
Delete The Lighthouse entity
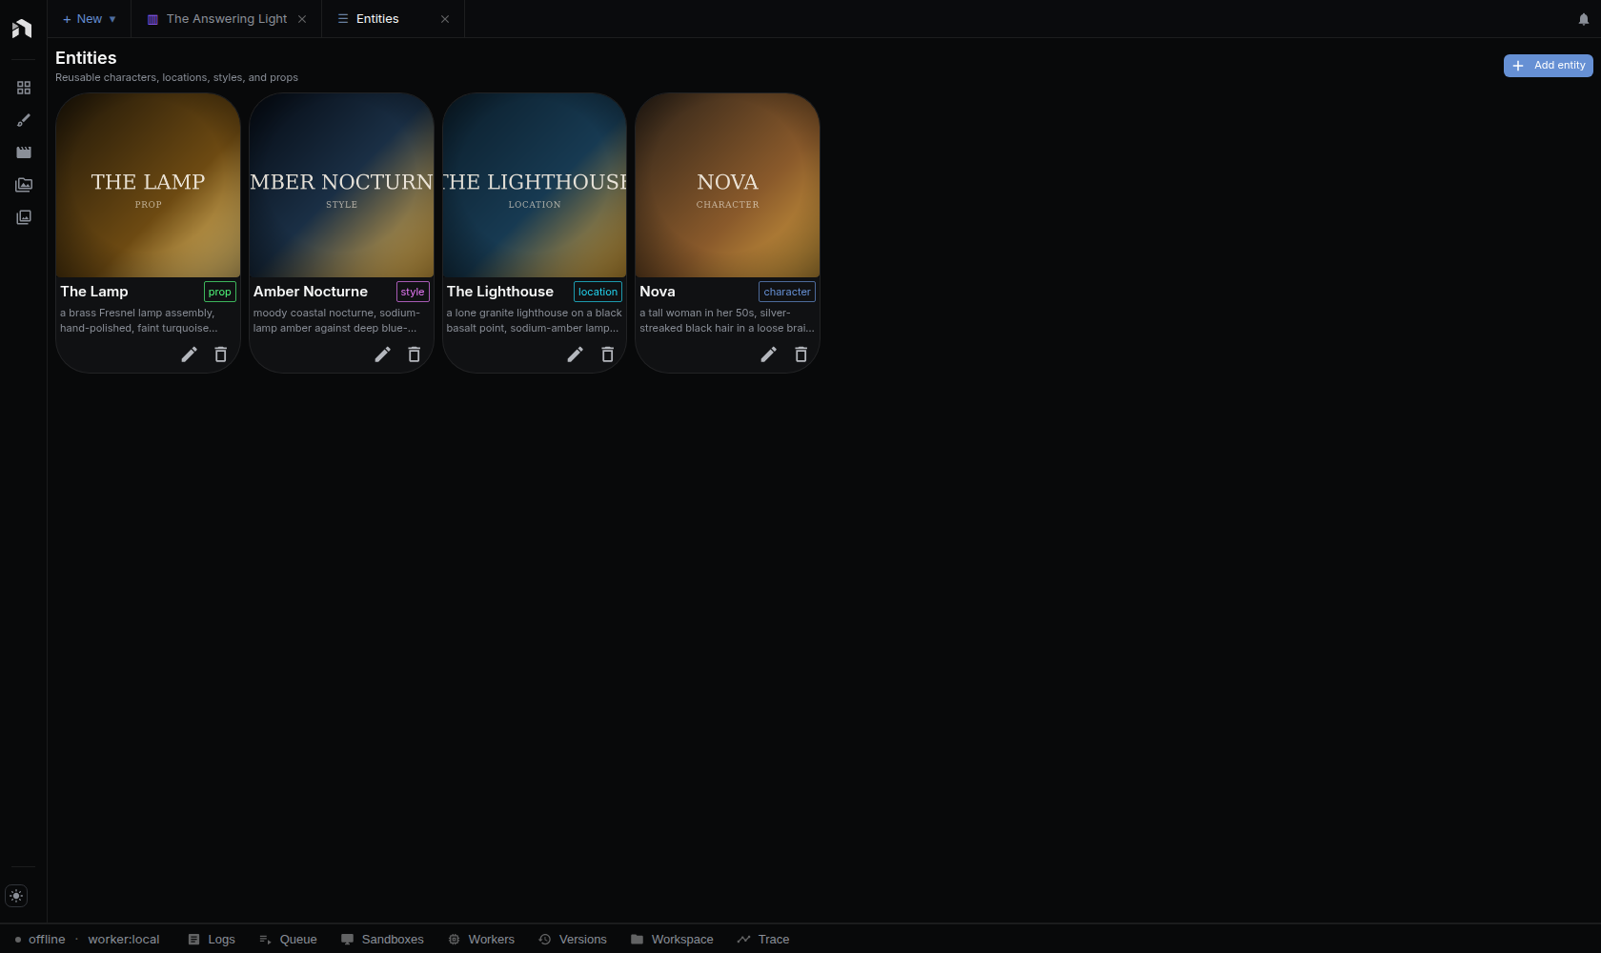tap(608, 355)
